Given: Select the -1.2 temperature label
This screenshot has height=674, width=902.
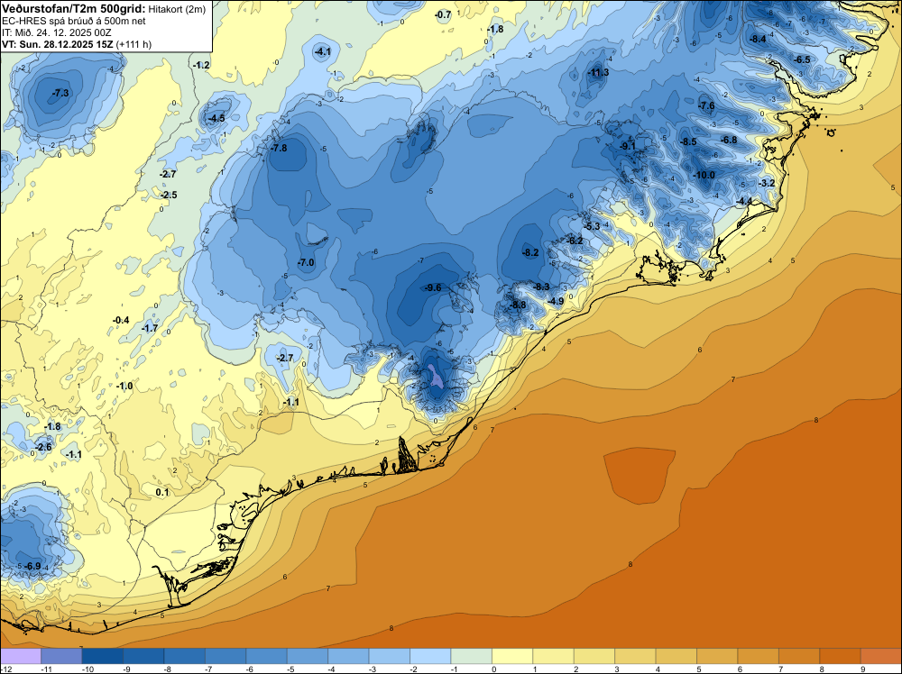Looking at the screenshot, I should (x=201, y=66).
